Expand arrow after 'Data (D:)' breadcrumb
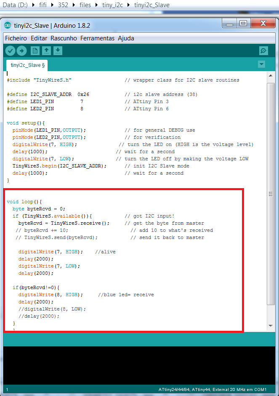 [x=33, y=5]
